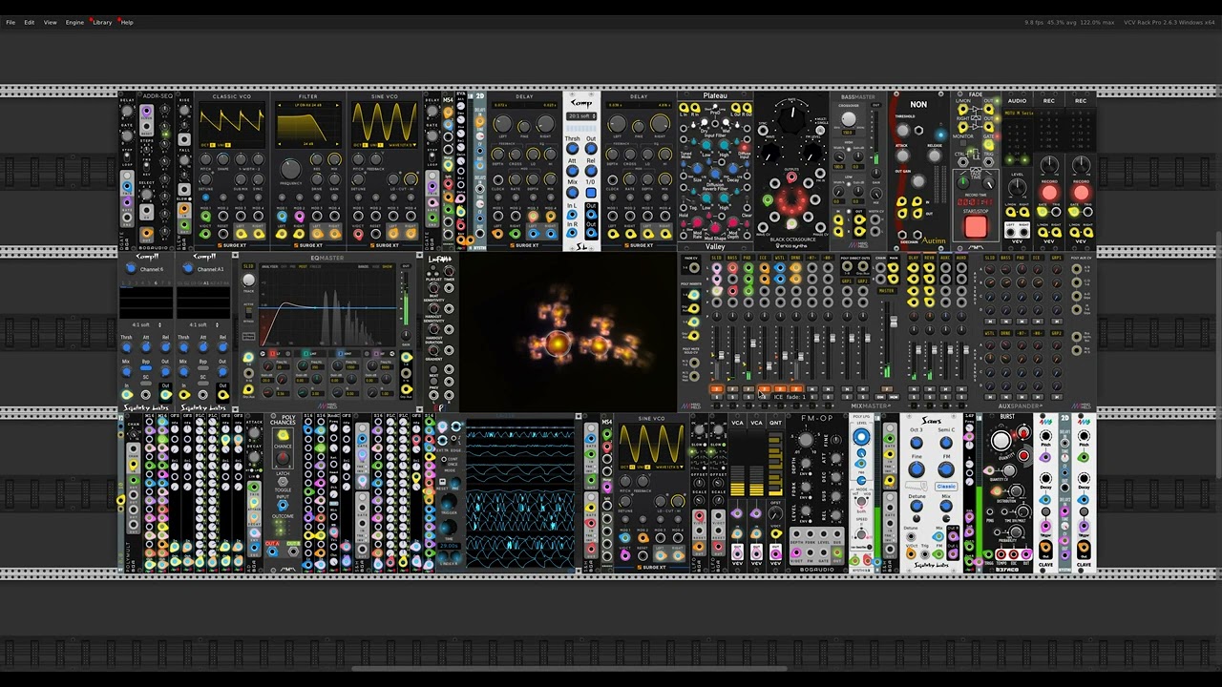The image size is (1222, 687).
Task: Click the Filter MOD 1 input jack
Action: coord(282,217)
